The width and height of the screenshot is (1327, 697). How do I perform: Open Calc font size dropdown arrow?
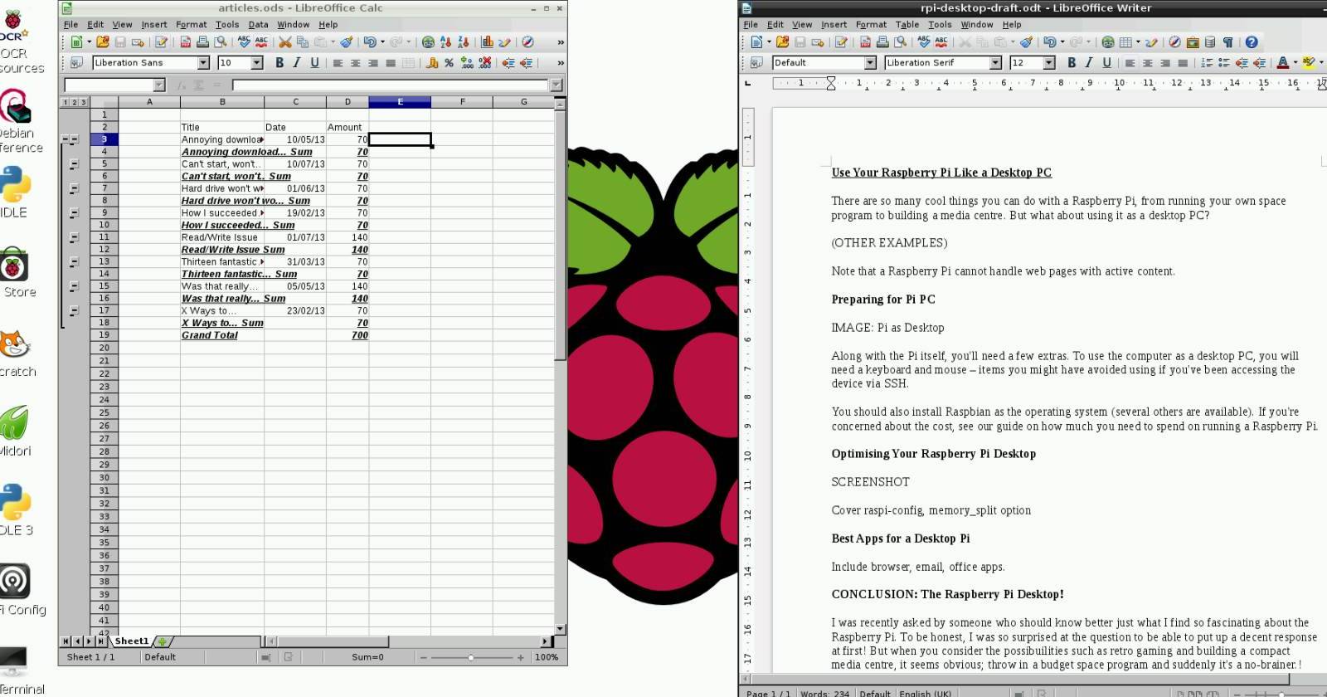tap(257, 62)
